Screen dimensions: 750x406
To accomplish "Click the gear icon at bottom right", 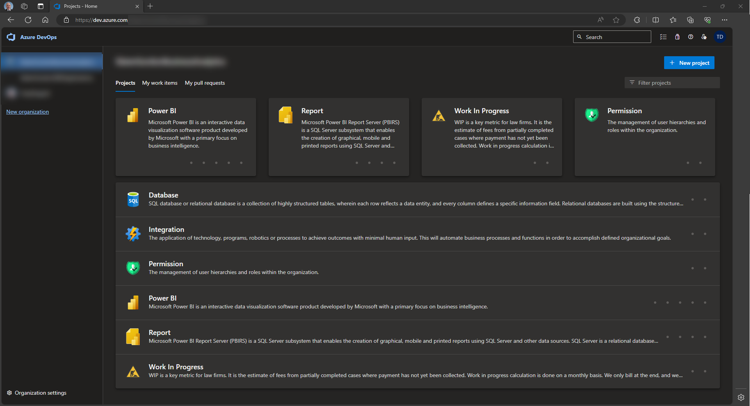I will click(x=741, y=397).
